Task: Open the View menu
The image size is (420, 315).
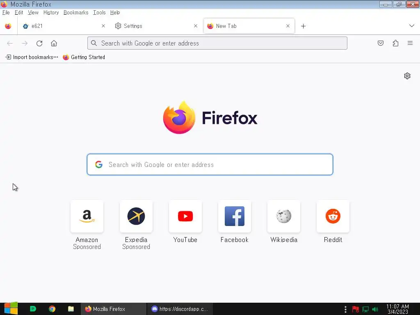Action: pos(33,13)
